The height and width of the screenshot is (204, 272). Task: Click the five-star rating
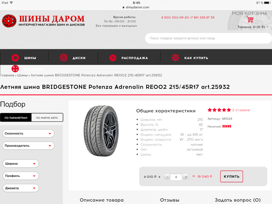click(x=219, y=110)
